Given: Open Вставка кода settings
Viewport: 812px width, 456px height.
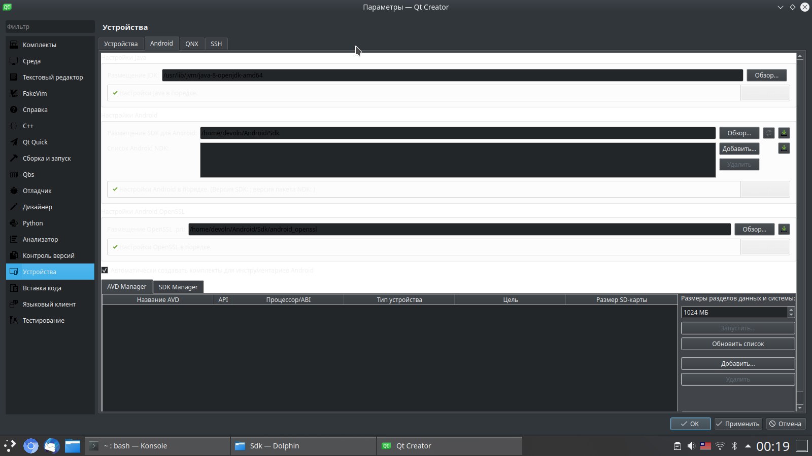Looking at the screenshot, I should click(50, 288).
